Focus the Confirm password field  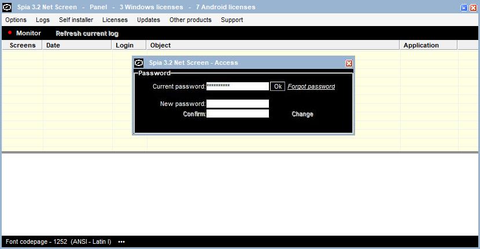238,113
